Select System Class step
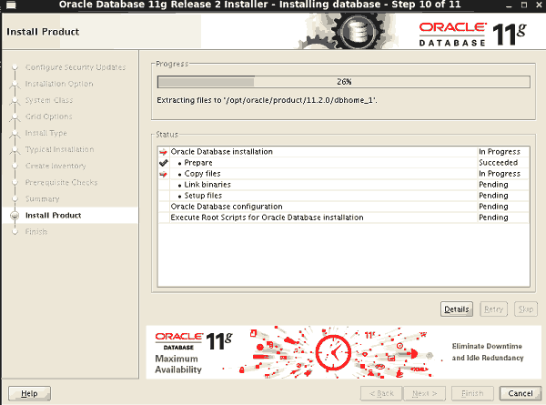546x405 pixels. pyautogui.click(x=49, y=100)
